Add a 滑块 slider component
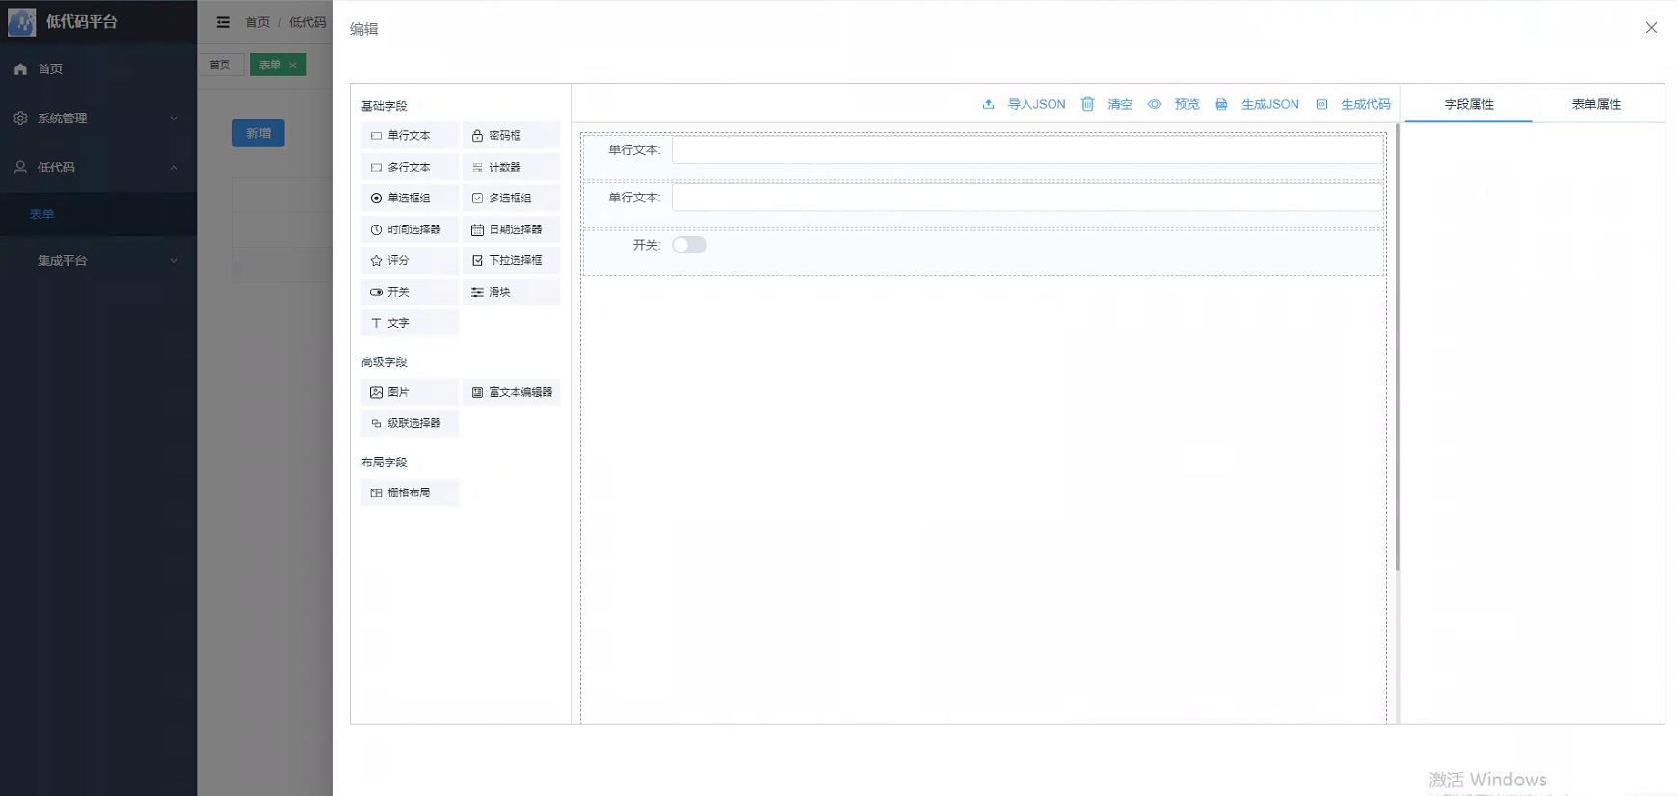The height and width of the screenshot is (796, 1678). [x=511, y=292]
